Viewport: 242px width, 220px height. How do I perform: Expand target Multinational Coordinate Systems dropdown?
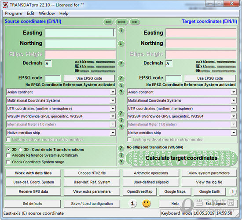coord(234,100)
